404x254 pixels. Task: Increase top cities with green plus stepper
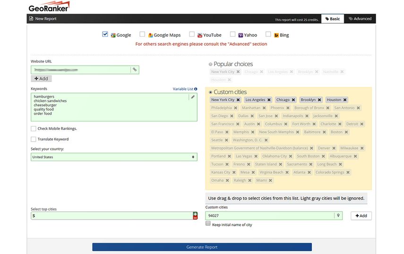(195, 214)
